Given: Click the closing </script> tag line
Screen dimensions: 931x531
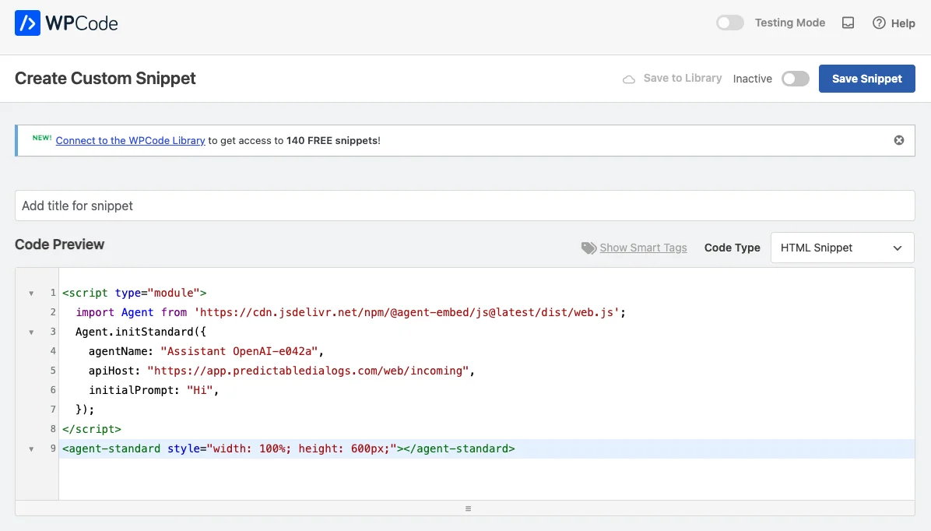Looking at the screenshot, I should (x=91, y=429).
